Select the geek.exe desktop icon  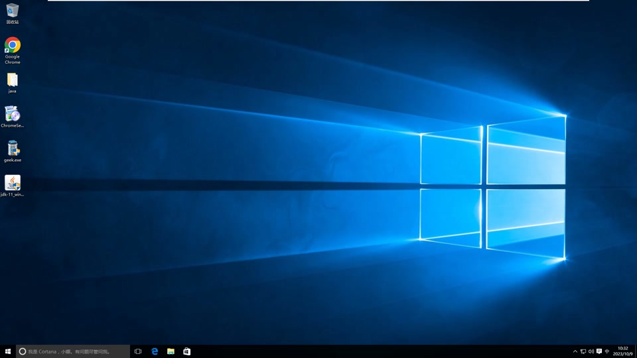point(12,151)
